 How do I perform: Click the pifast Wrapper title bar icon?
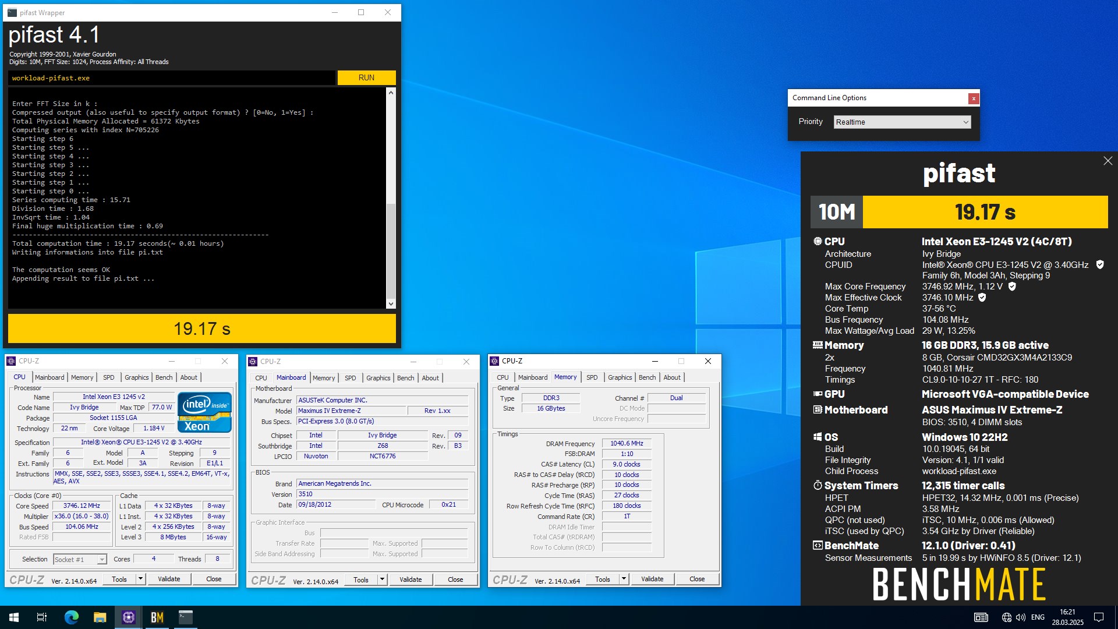(12, 12)
